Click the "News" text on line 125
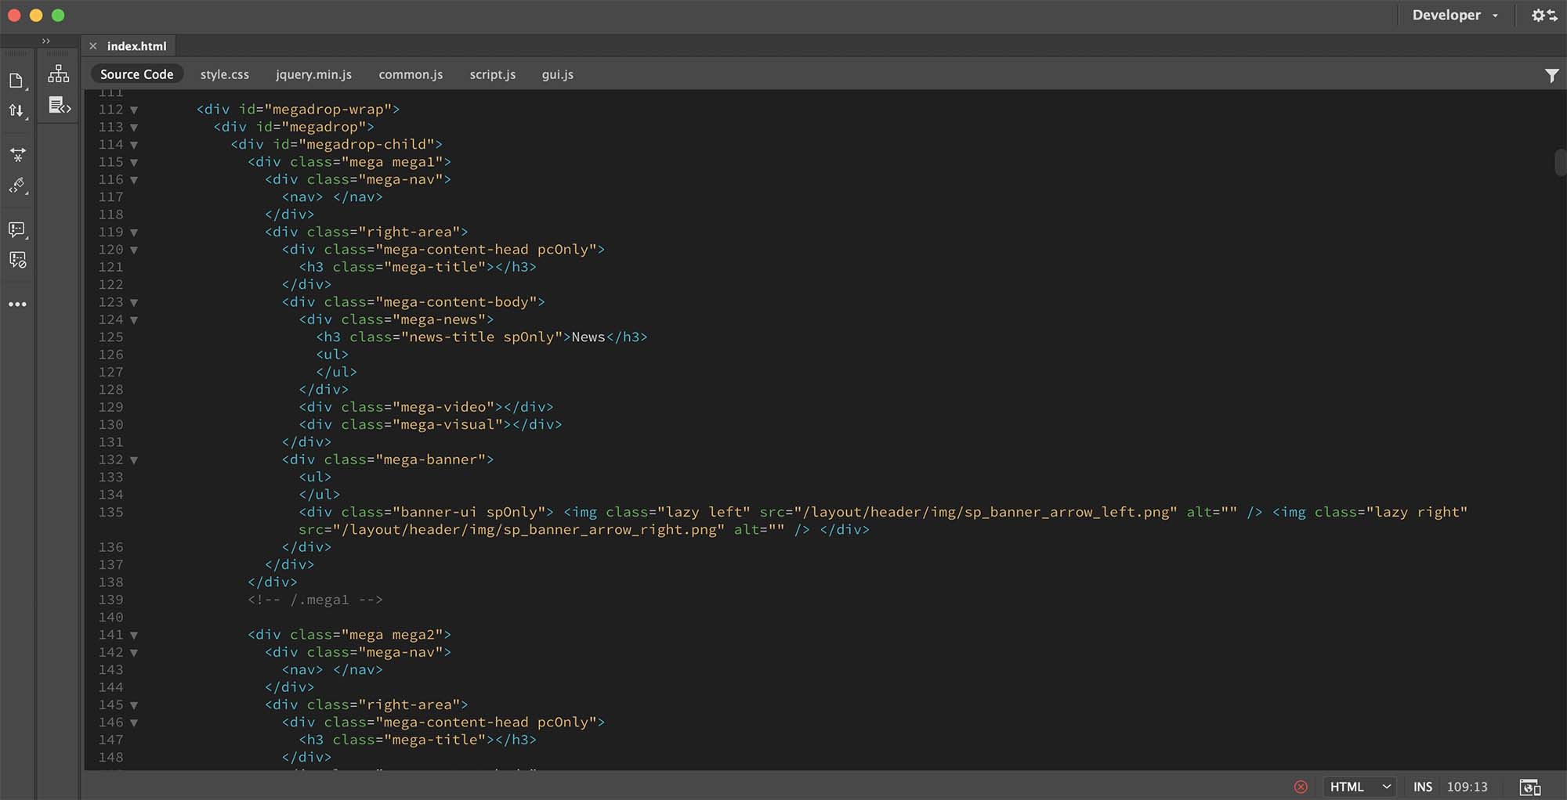1567x800 pixels. click(x=588, y=337)
